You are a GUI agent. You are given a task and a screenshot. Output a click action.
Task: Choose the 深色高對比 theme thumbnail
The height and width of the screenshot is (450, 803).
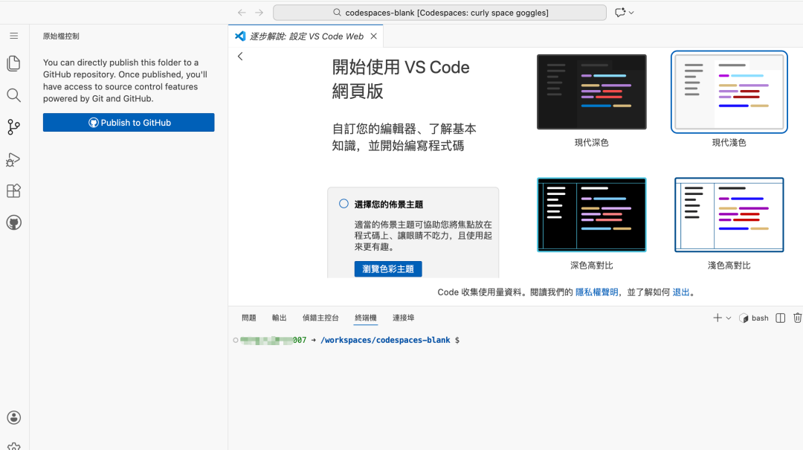(x=592, y=215)
